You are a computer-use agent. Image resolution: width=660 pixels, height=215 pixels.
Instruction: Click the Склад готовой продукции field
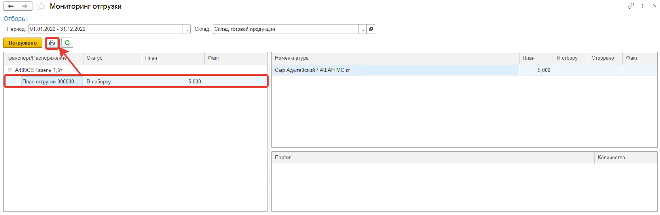[285, 29]
